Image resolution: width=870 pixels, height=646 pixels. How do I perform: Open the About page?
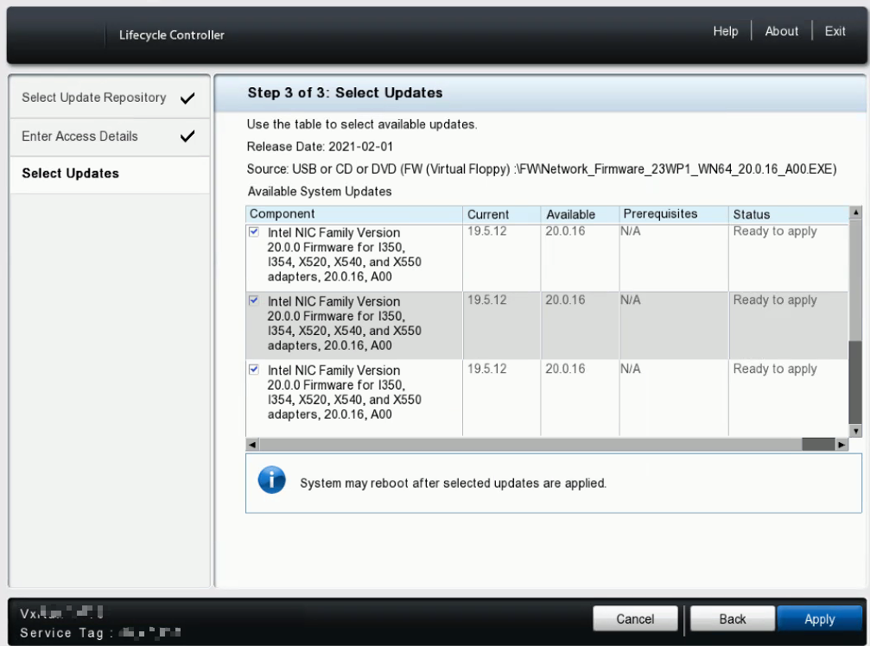coord(781,30)
